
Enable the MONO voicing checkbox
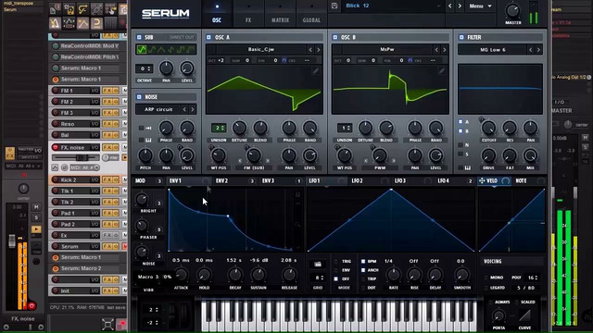(486, 277)
